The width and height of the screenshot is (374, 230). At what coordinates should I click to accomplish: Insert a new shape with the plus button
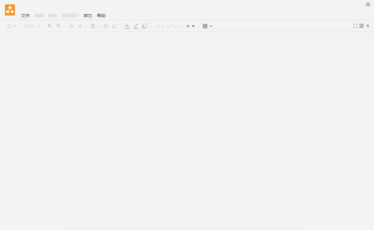click(188, 26)
